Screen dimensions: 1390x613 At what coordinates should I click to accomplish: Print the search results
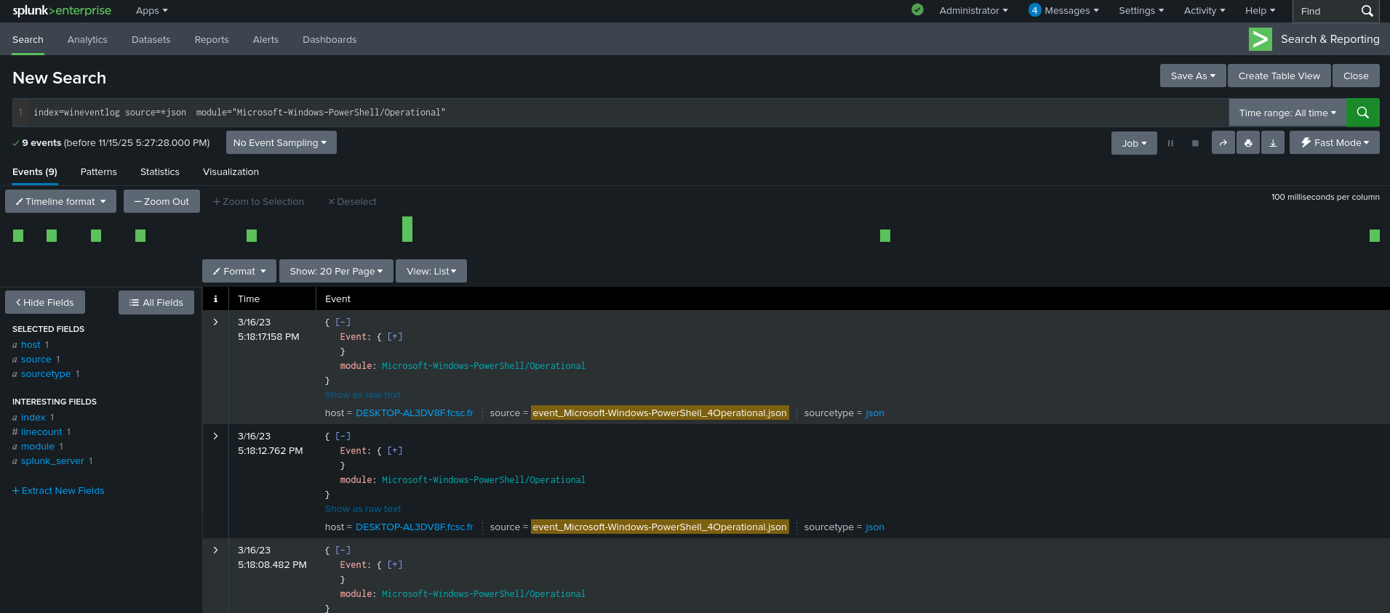pyautogui.click(x=1248, y=143)
